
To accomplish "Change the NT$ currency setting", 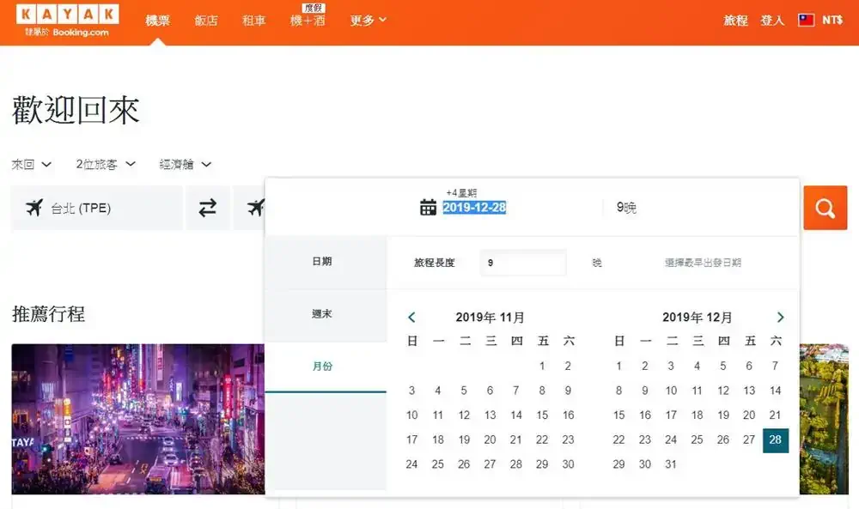I will point(832,21).
